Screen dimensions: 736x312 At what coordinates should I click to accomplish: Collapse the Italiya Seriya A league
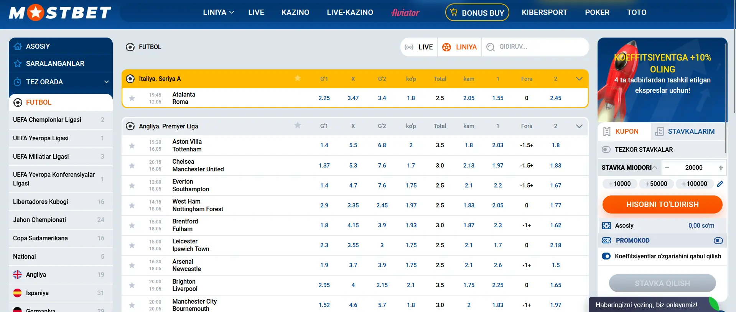click(580, 79)
